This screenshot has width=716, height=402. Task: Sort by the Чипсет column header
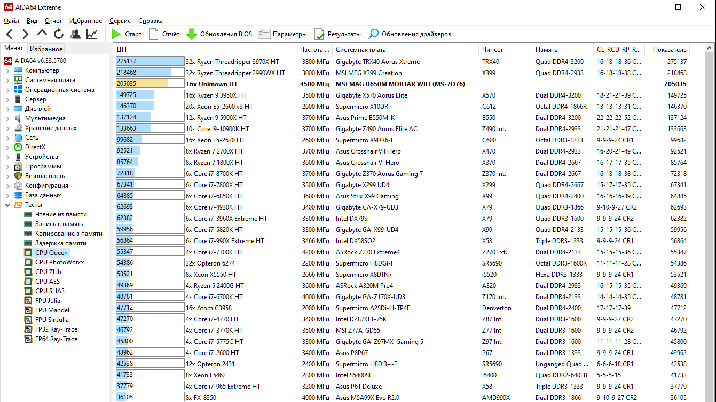pos(506,50)
